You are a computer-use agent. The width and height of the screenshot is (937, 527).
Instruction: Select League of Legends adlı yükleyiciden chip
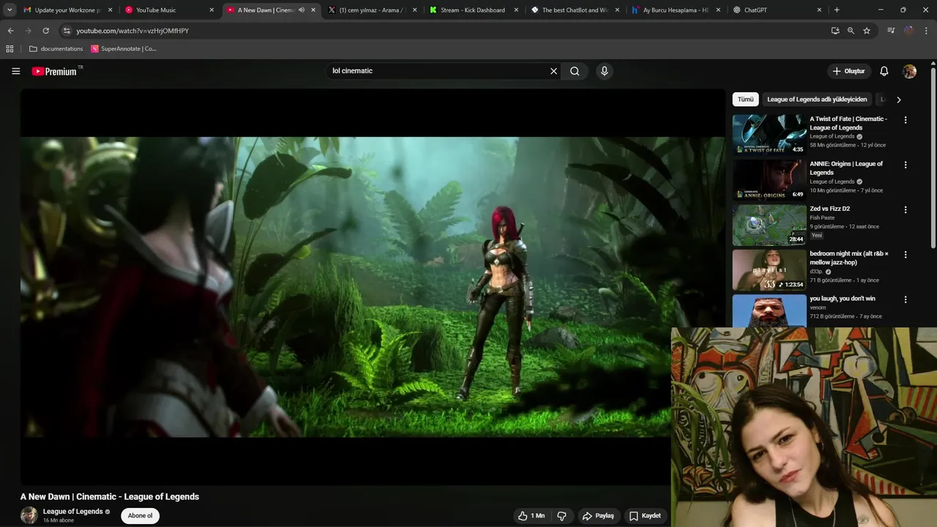(x=817, y=100)
